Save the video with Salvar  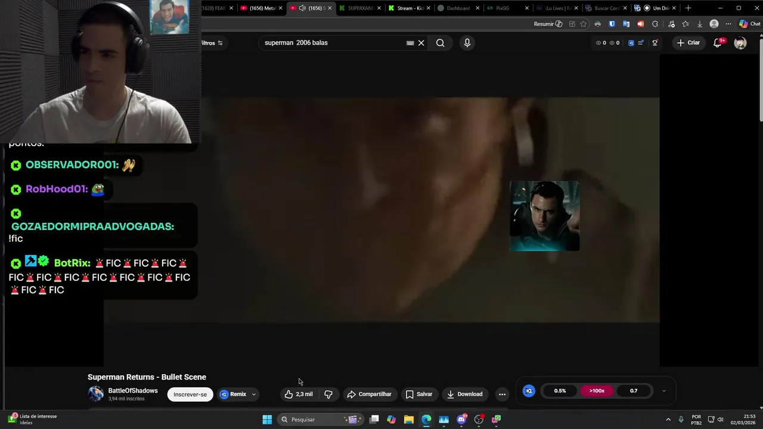419,394
